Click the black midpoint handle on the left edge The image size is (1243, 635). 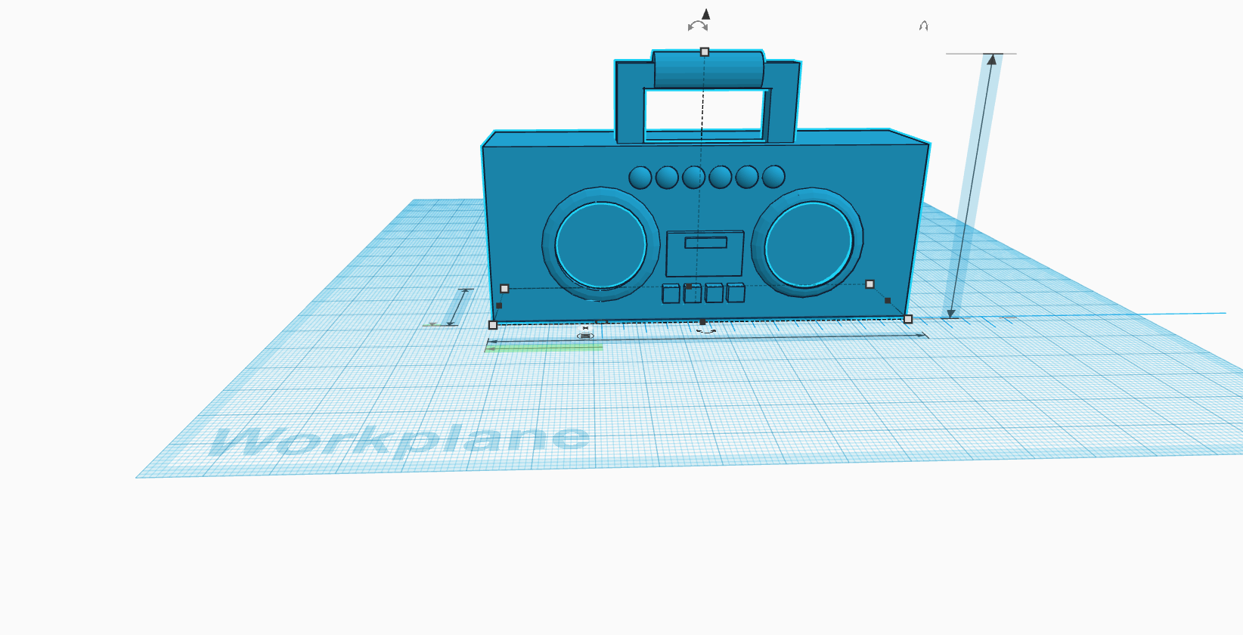(499, 305)
